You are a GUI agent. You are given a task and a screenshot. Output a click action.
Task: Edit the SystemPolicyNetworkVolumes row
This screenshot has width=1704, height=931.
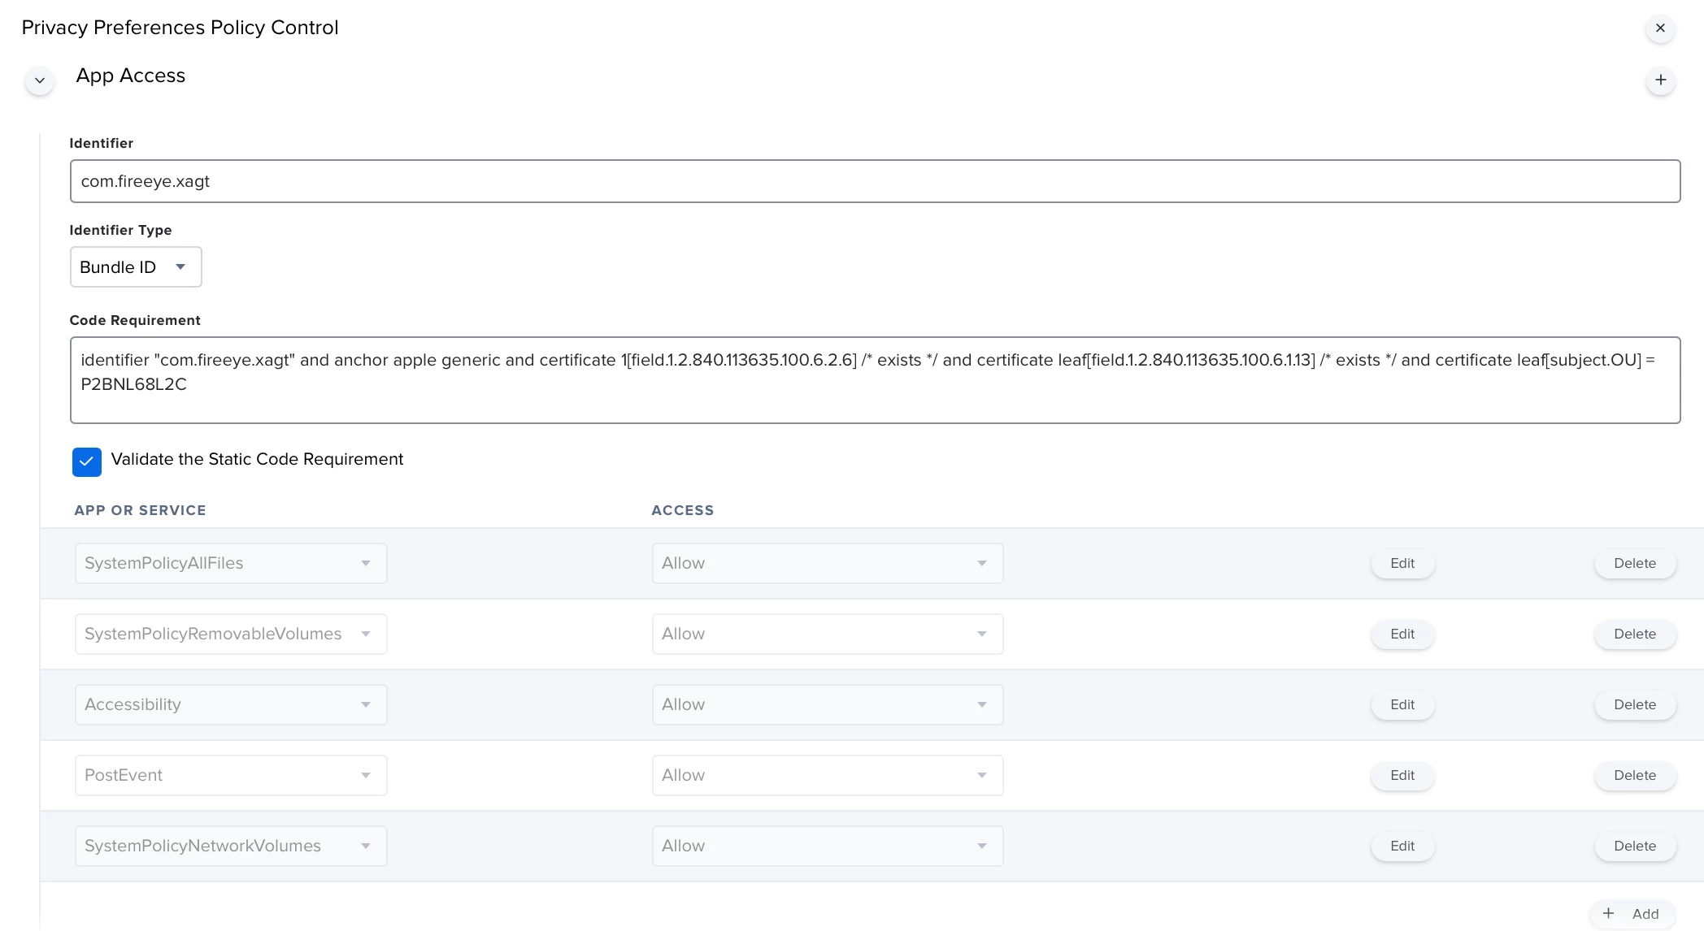(x=1402, y=846)
